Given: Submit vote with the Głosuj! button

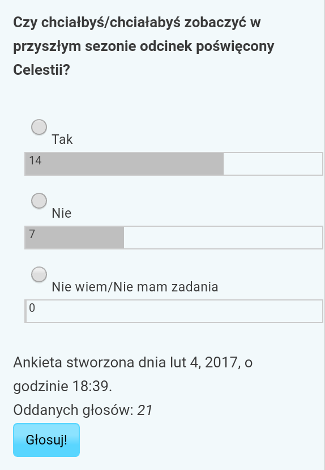Looking at the screenshot, I should click(46, 440).
